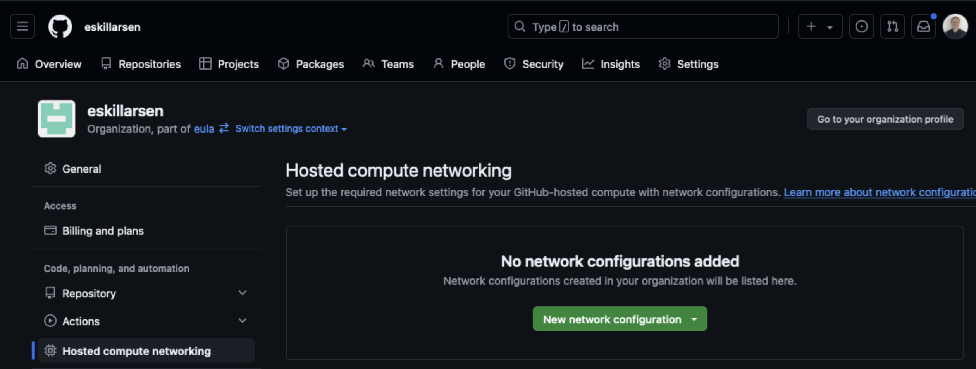Viewport: 976px width, 369px height.
Task: Click the Insights graph icon
Action: pyautogui.click(x=588, y=64)
